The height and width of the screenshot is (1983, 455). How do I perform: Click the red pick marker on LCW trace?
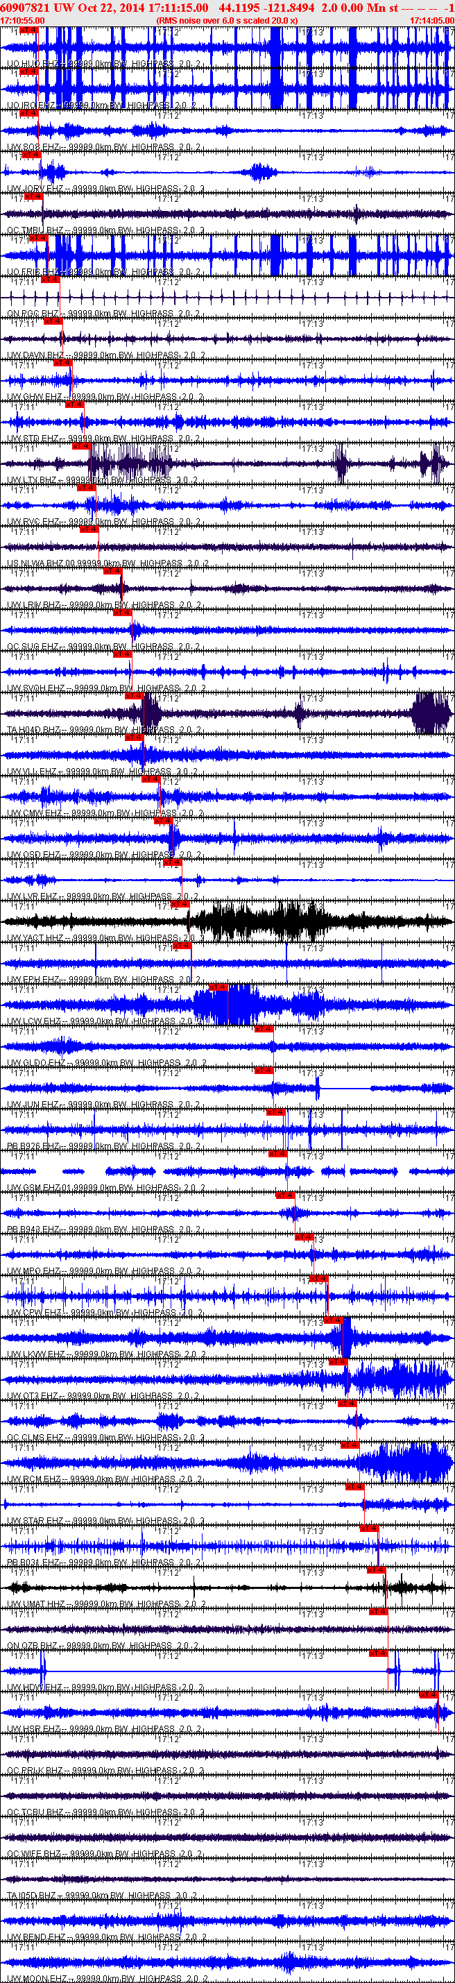pyautogui.click(x=218, y=987)
